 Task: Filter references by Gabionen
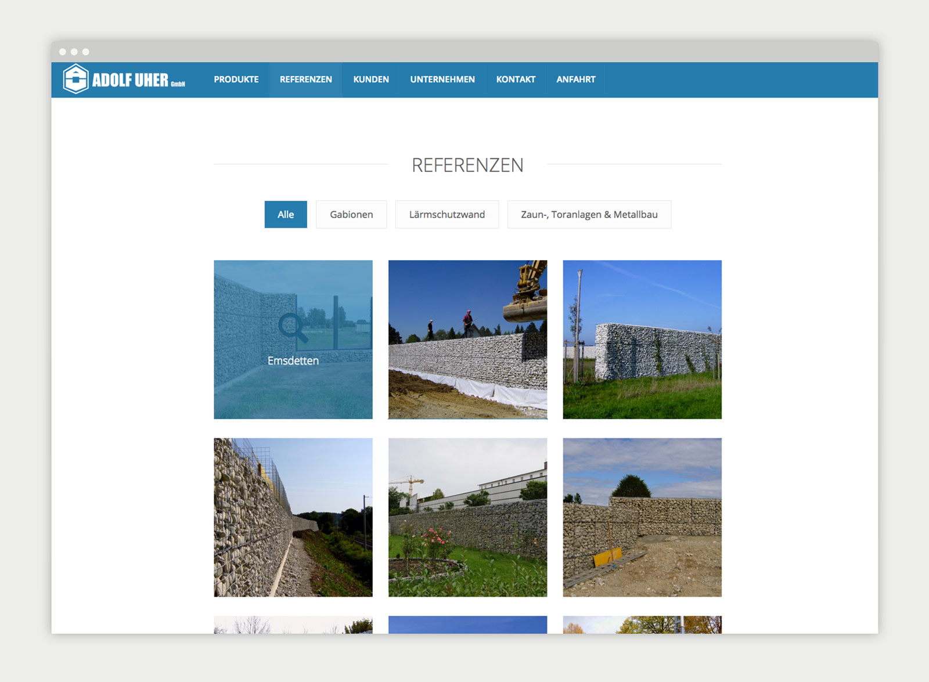click(x=351, y=214)
